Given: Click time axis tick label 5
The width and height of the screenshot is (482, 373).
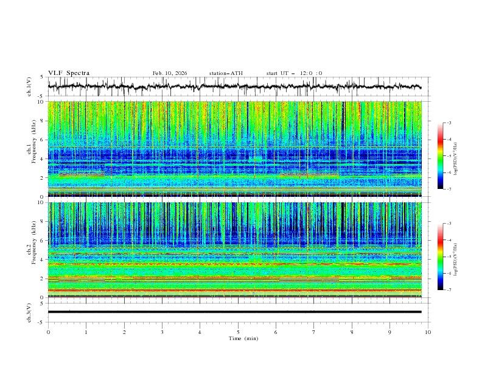Looking at the screenshot, I should tap(238, 332).
